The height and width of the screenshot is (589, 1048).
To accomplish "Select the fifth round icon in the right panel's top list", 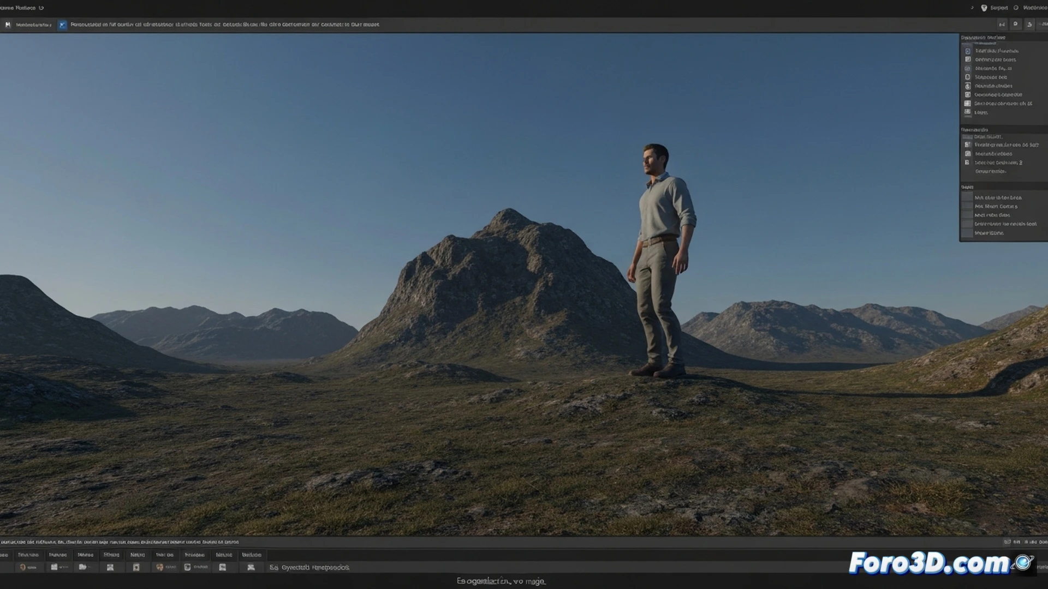I will [x=968, y=86].
